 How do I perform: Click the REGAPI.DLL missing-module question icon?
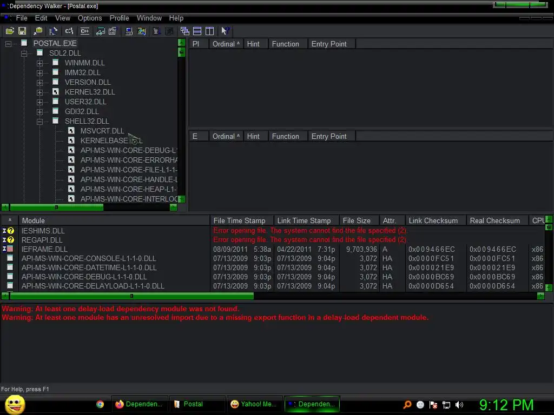coord(11,239)
